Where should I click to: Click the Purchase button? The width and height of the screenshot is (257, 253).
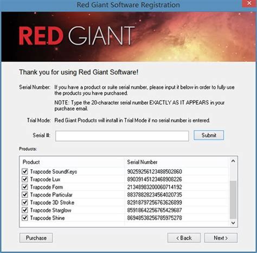36,238
